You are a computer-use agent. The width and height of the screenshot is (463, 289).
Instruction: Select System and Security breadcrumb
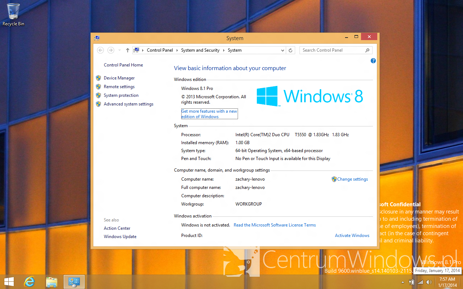point(200,50)
